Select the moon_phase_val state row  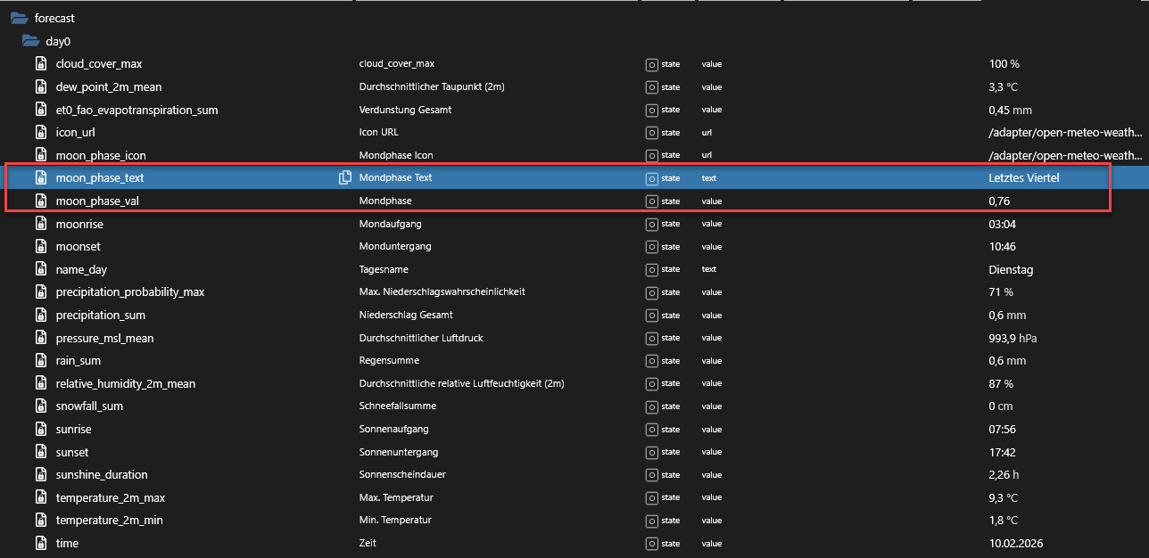pos(97,201)
